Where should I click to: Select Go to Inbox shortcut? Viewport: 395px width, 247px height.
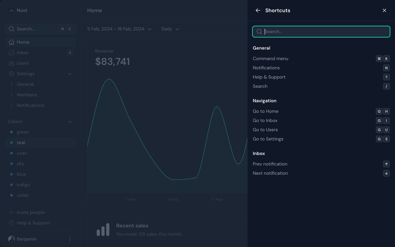265,120
